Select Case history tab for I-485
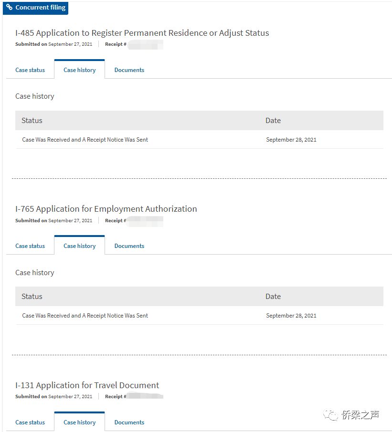This screenshot has height=432, width=392. tap(79, 70)
